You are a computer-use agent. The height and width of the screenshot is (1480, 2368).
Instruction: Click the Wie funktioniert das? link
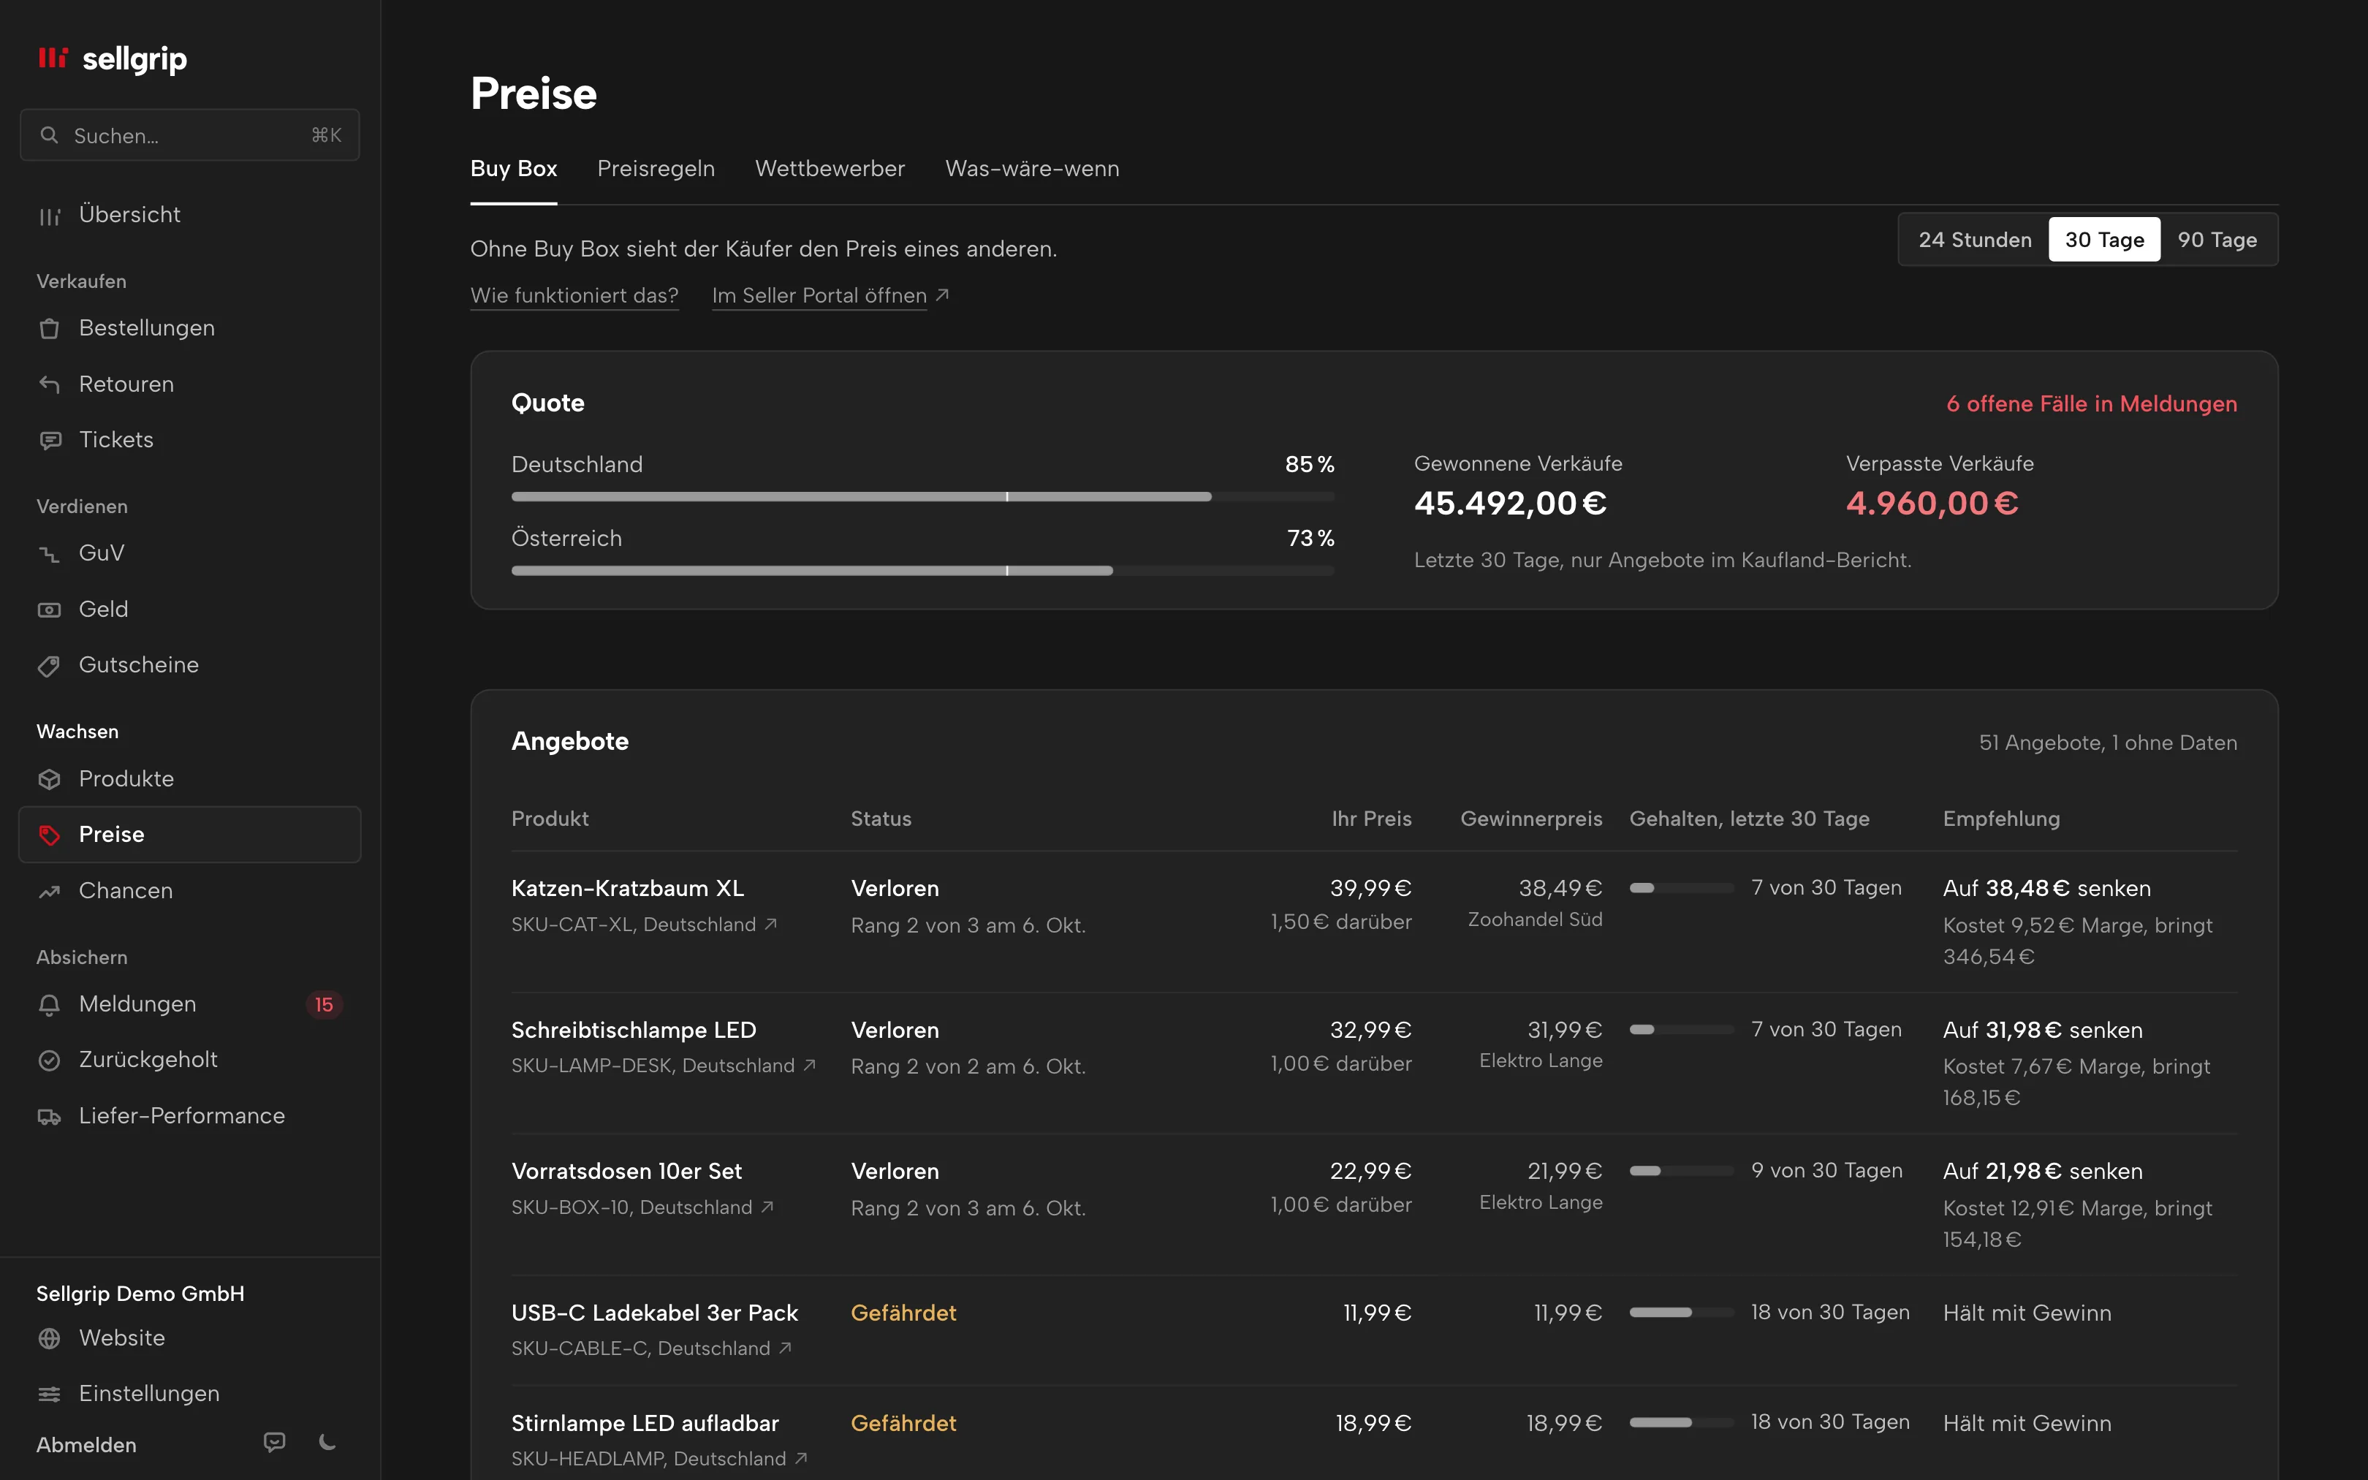[x=574, y=295]
